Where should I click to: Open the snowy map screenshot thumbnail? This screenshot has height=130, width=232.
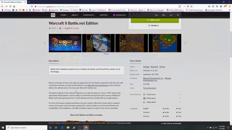pos(98,43)
